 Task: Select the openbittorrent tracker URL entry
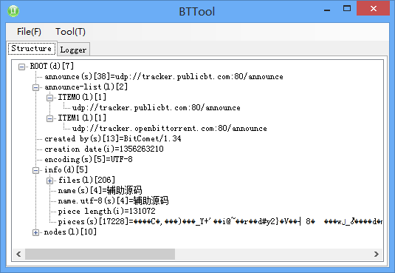click(169, 128)
